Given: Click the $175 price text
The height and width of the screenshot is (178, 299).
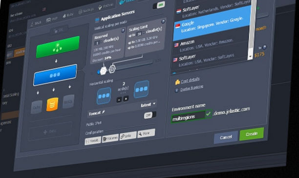Looking at the screenshot, I should coord(259,55).
